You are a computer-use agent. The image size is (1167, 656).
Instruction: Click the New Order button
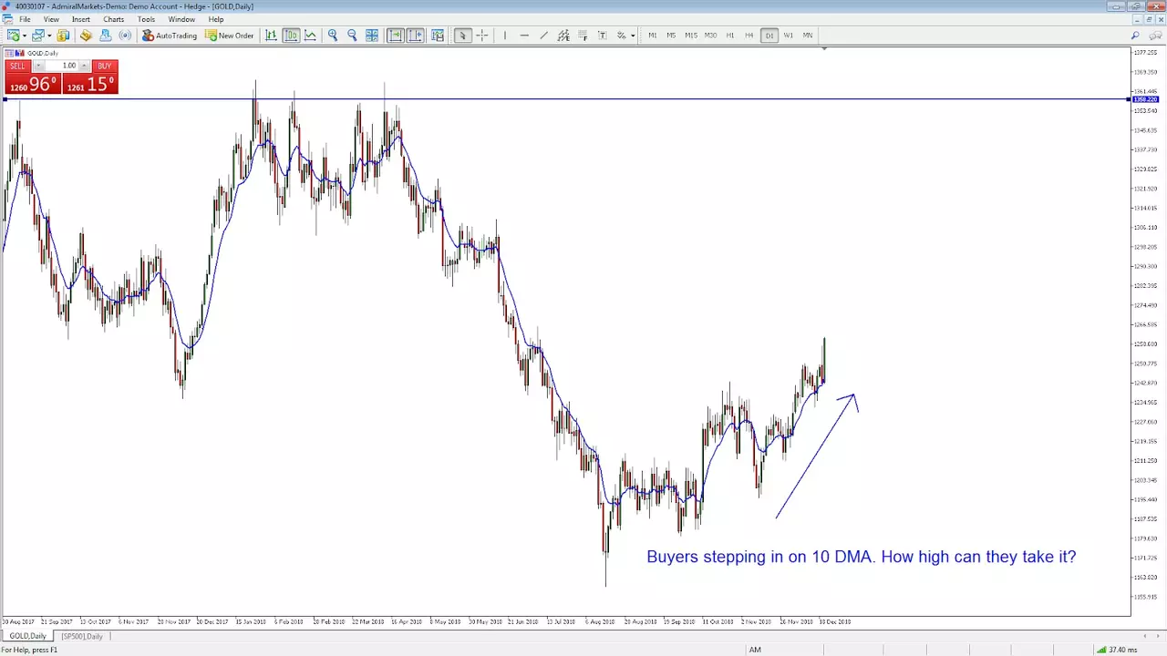point(230,36)
